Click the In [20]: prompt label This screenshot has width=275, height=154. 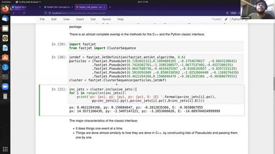pyautogui.click(x=59, y=57)
